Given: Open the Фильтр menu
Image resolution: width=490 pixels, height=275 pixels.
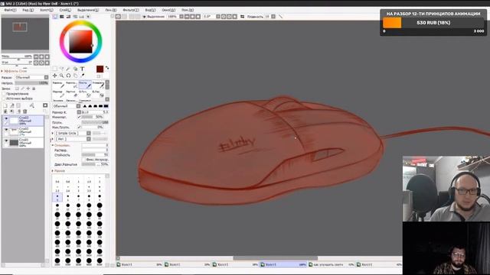Looking at the screenshot, I should click(131, 10).
